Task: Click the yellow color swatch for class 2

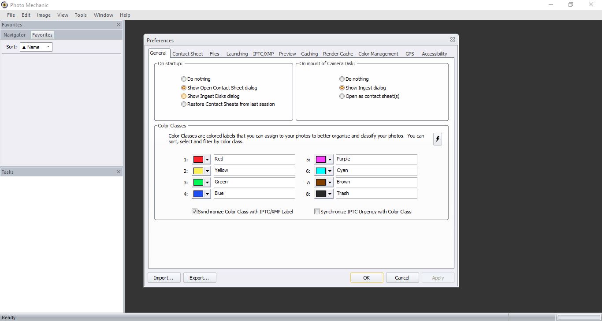Action: point(198,171)
